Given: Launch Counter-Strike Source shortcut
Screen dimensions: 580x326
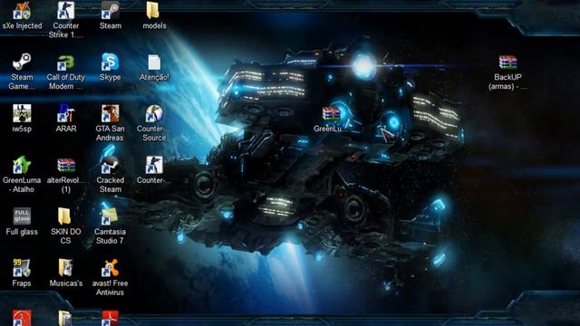Looking at the screenshot, I should click(154, 113).
